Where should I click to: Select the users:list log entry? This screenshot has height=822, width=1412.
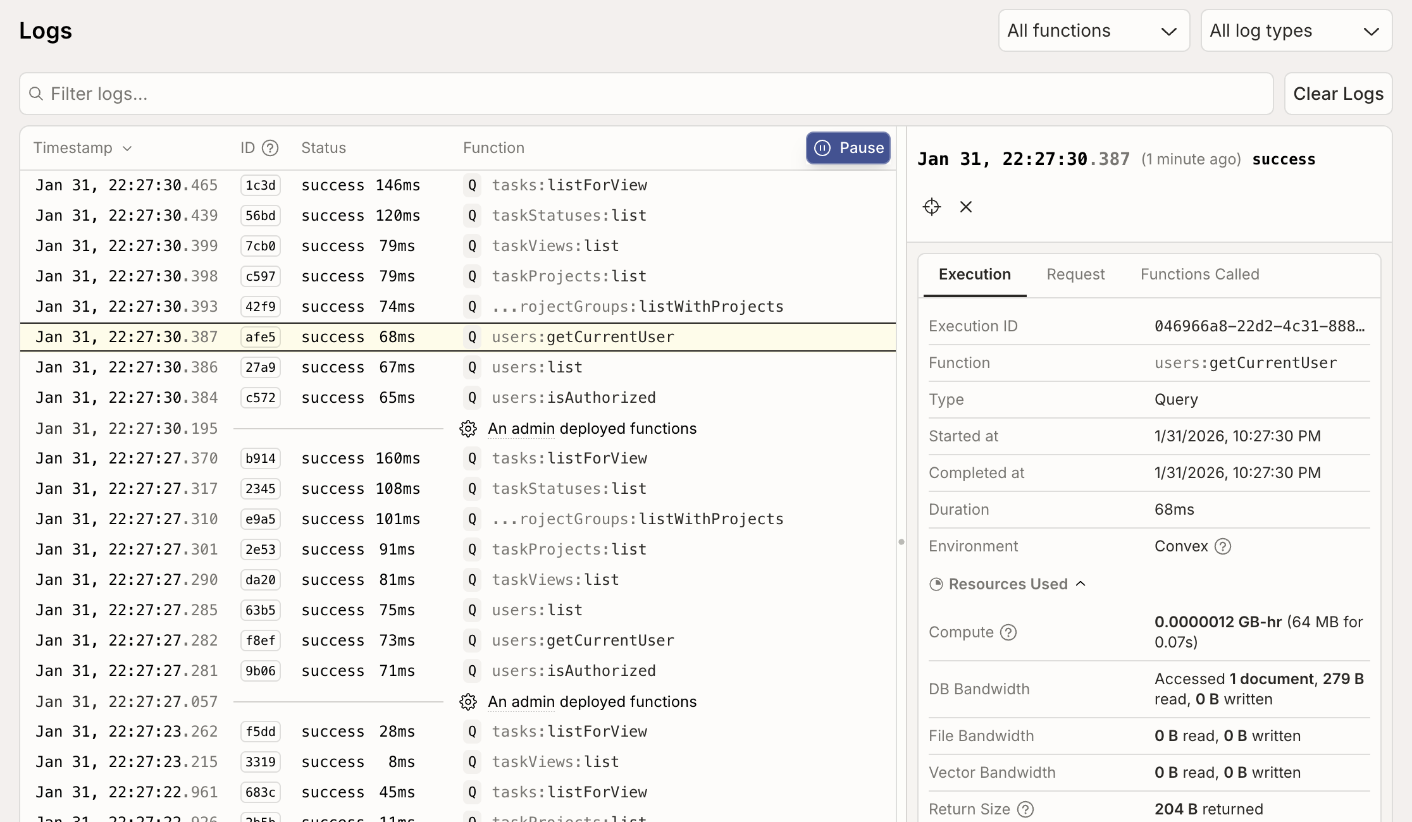[x=537, y=367]
